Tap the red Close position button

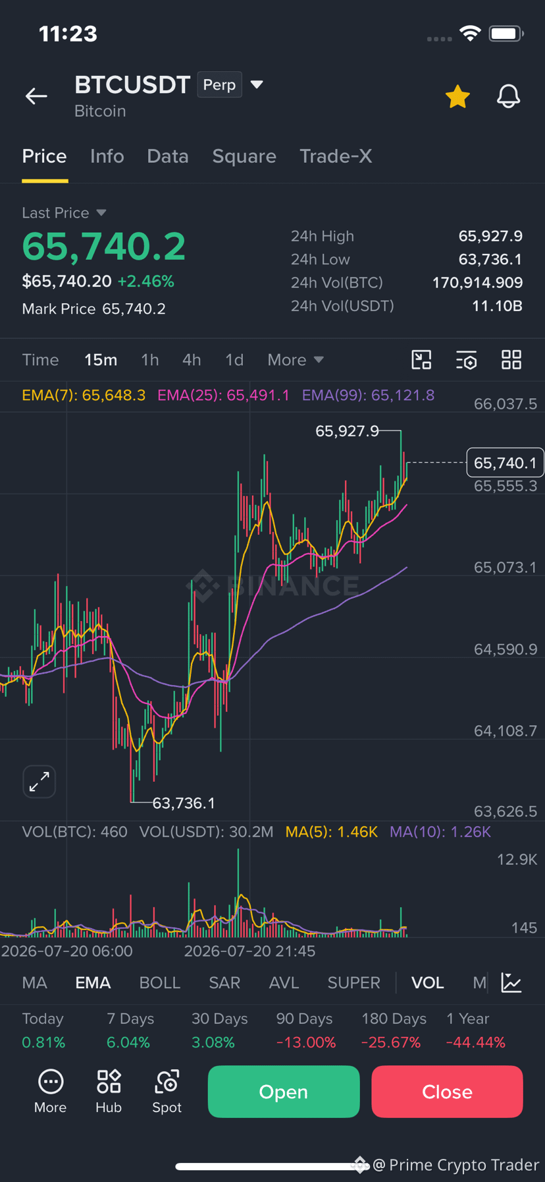pyautogui.click(x=447, y=1092)
